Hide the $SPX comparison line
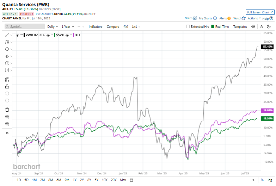The image size is (276, 186). pyautogui.click(x=48, y=35)
